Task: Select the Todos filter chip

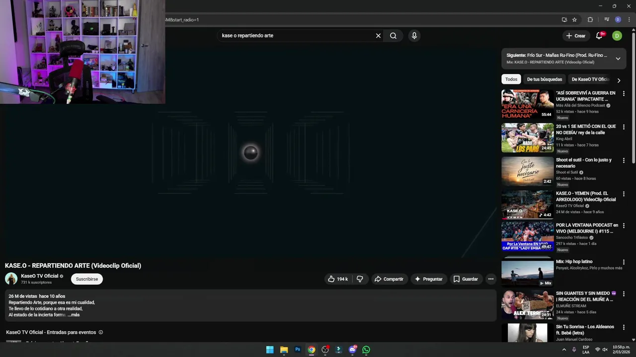Action: pos(511,79)
